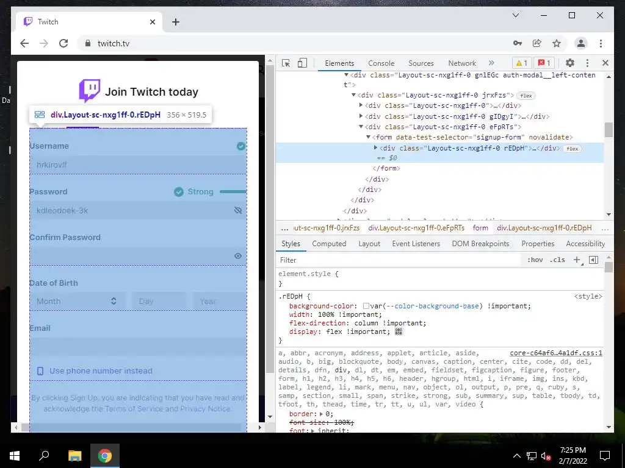Collapse the eFpRTs div node
The width and height of the screenshot is (625, 468).
tap(361, 127)
